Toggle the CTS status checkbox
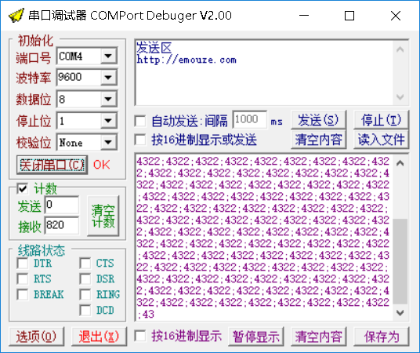Screen dimensions: 420x353 (85, 263)
